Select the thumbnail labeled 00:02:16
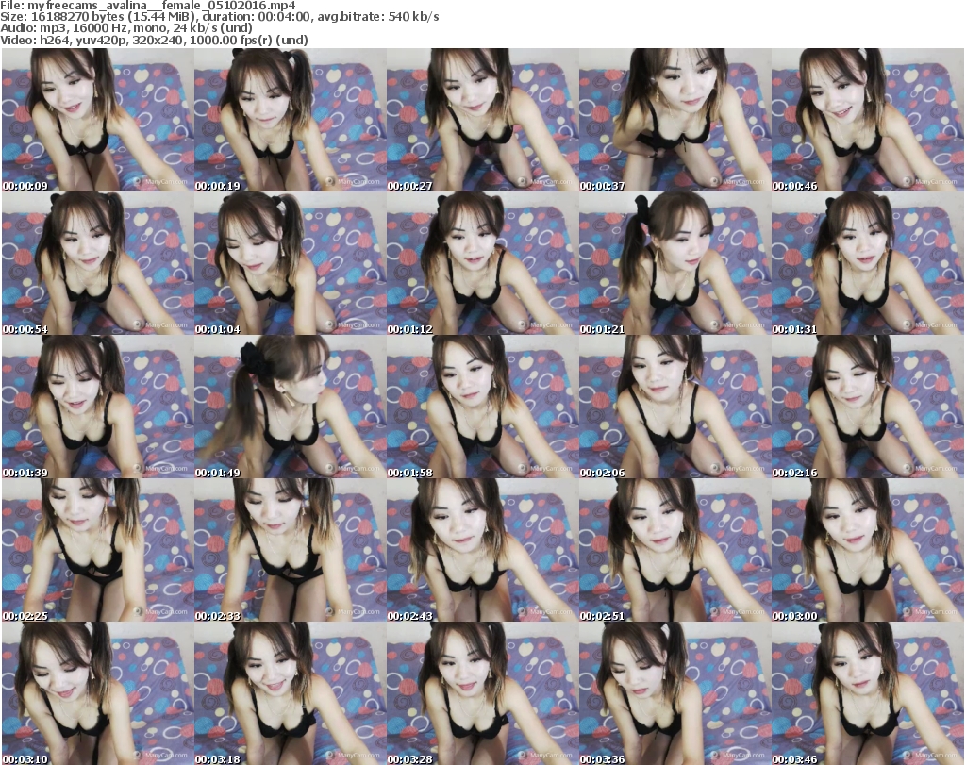 (867, 407)
